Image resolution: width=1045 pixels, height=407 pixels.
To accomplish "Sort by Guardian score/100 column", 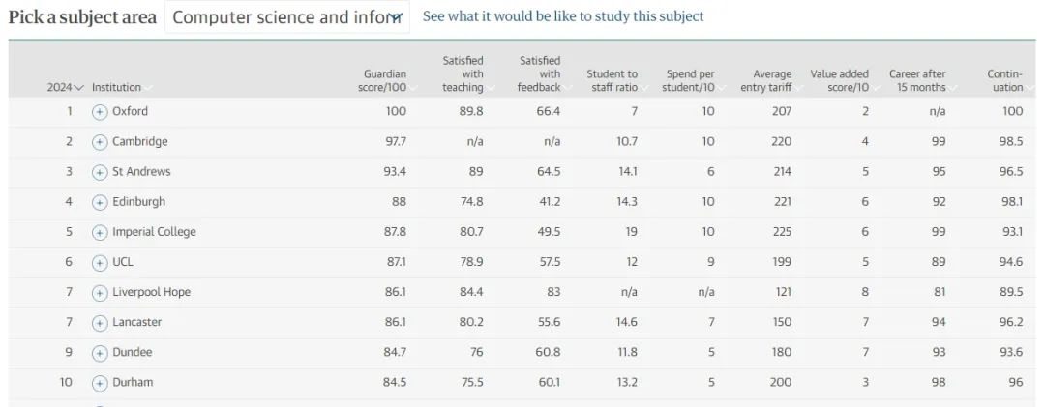I will click(x=387, y=80).
